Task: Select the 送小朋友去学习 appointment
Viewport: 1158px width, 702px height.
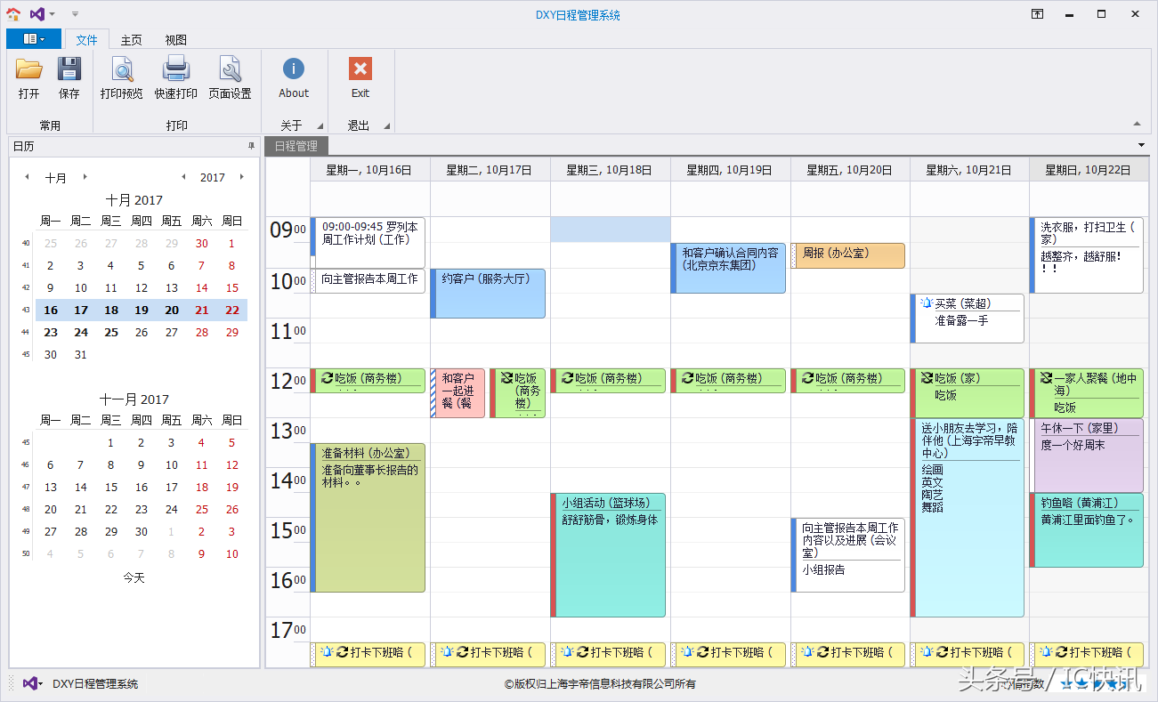Action: [x=968, y=518]
